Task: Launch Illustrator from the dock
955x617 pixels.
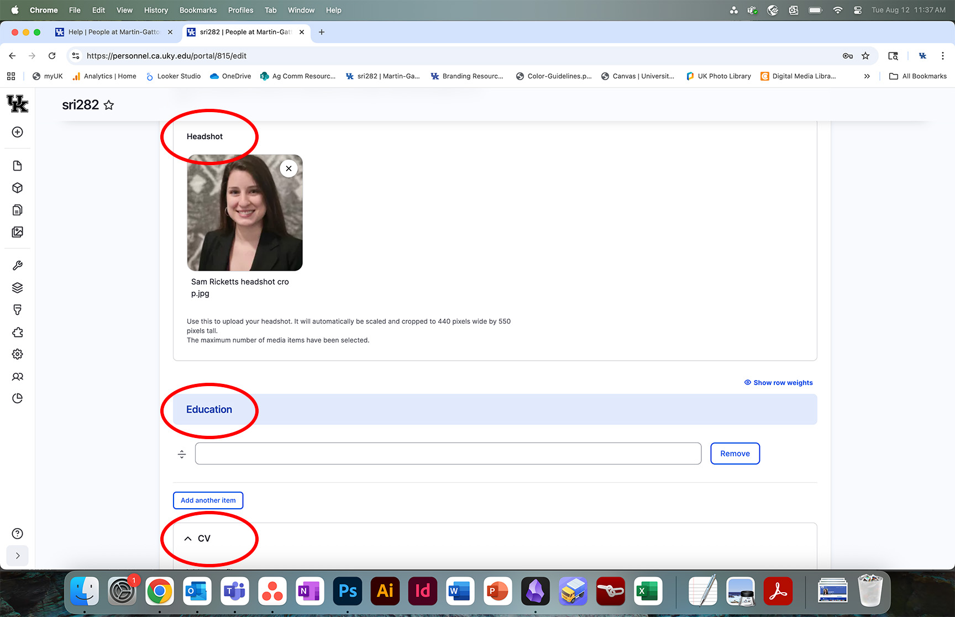Action: pyautogui.click(x=385, y=591)
